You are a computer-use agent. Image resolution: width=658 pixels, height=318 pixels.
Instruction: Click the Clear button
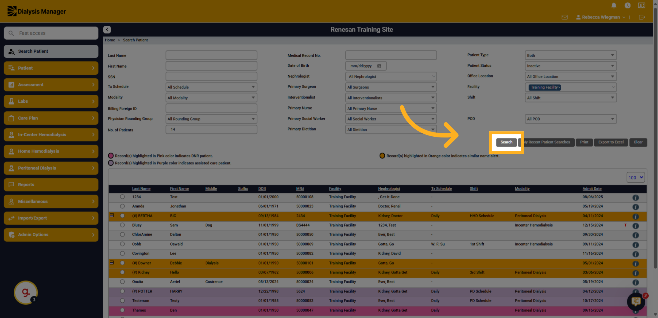638,142
